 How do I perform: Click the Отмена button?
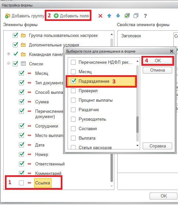(157, 70)
